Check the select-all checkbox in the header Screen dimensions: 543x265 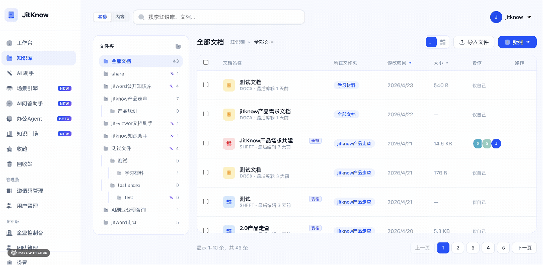pyautogui.click(x=206, y=63)
